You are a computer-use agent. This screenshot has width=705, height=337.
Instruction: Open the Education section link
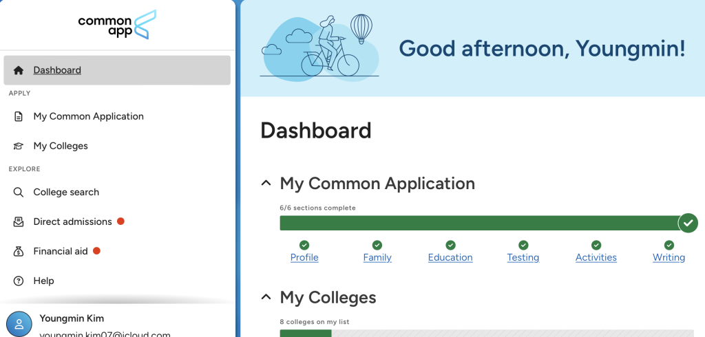click(450, 257)
